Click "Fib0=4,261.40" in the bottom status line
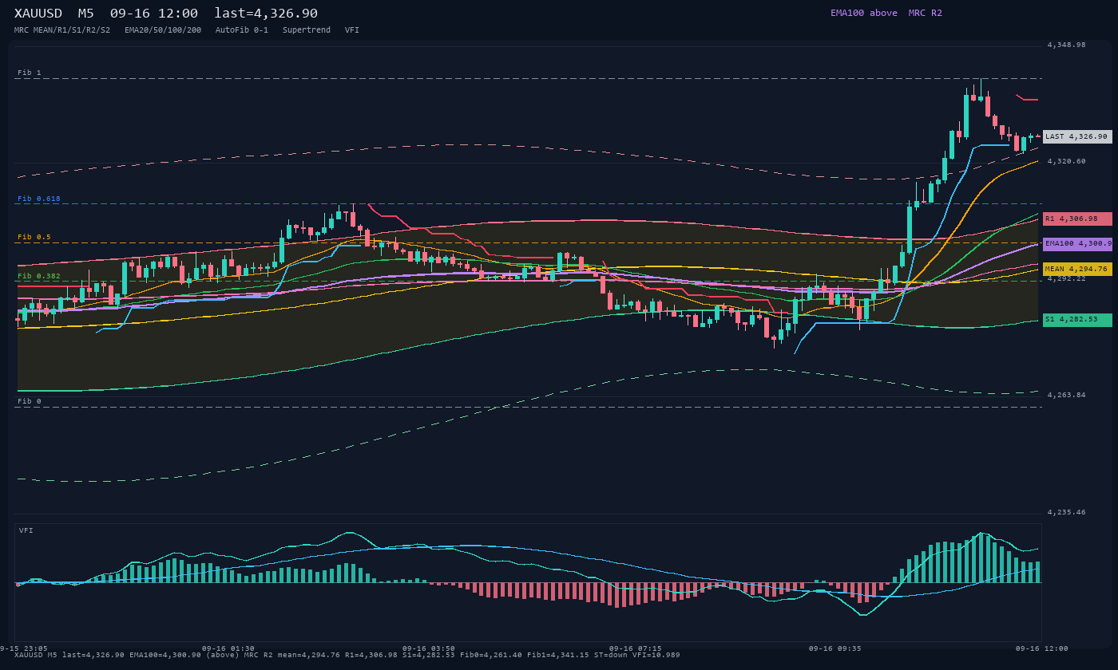 [491, 655]
